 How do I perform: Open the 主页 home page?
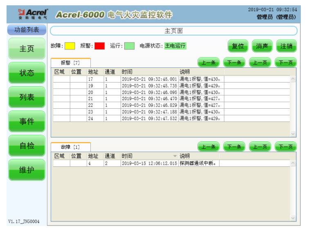pos(27,49)
